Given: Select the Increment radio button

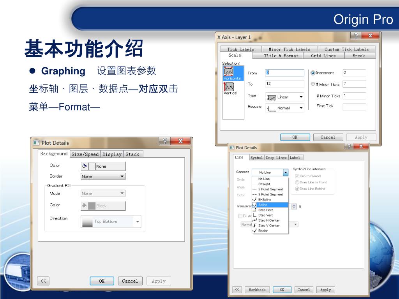Looking at the screenshot, I should click(313, 73).
